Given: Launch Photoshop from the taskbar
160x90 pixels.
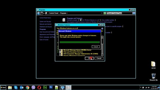Looking at the screenshot, I should click(x=51, y=87).
